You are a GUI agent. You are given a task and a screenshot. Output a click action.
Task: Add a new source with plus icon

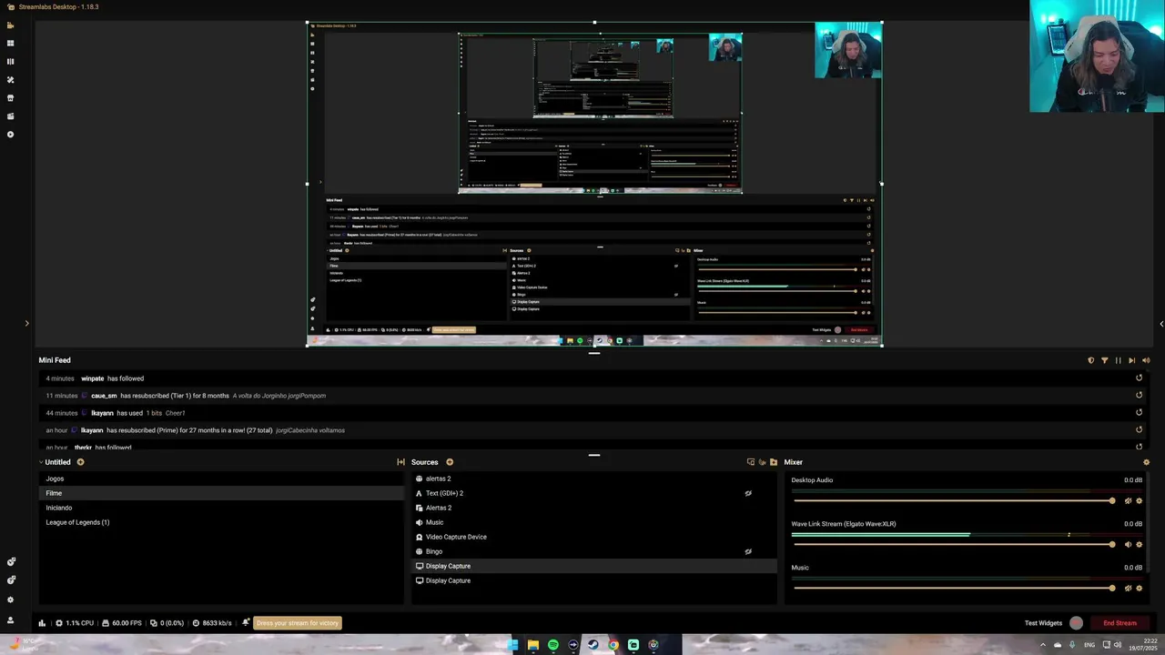450,462
